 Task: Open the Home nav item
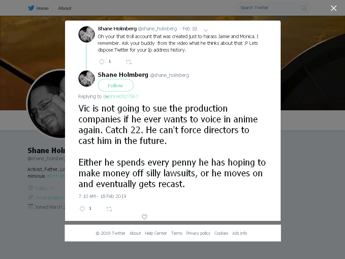pyautogui.click(x=42, y=8)
